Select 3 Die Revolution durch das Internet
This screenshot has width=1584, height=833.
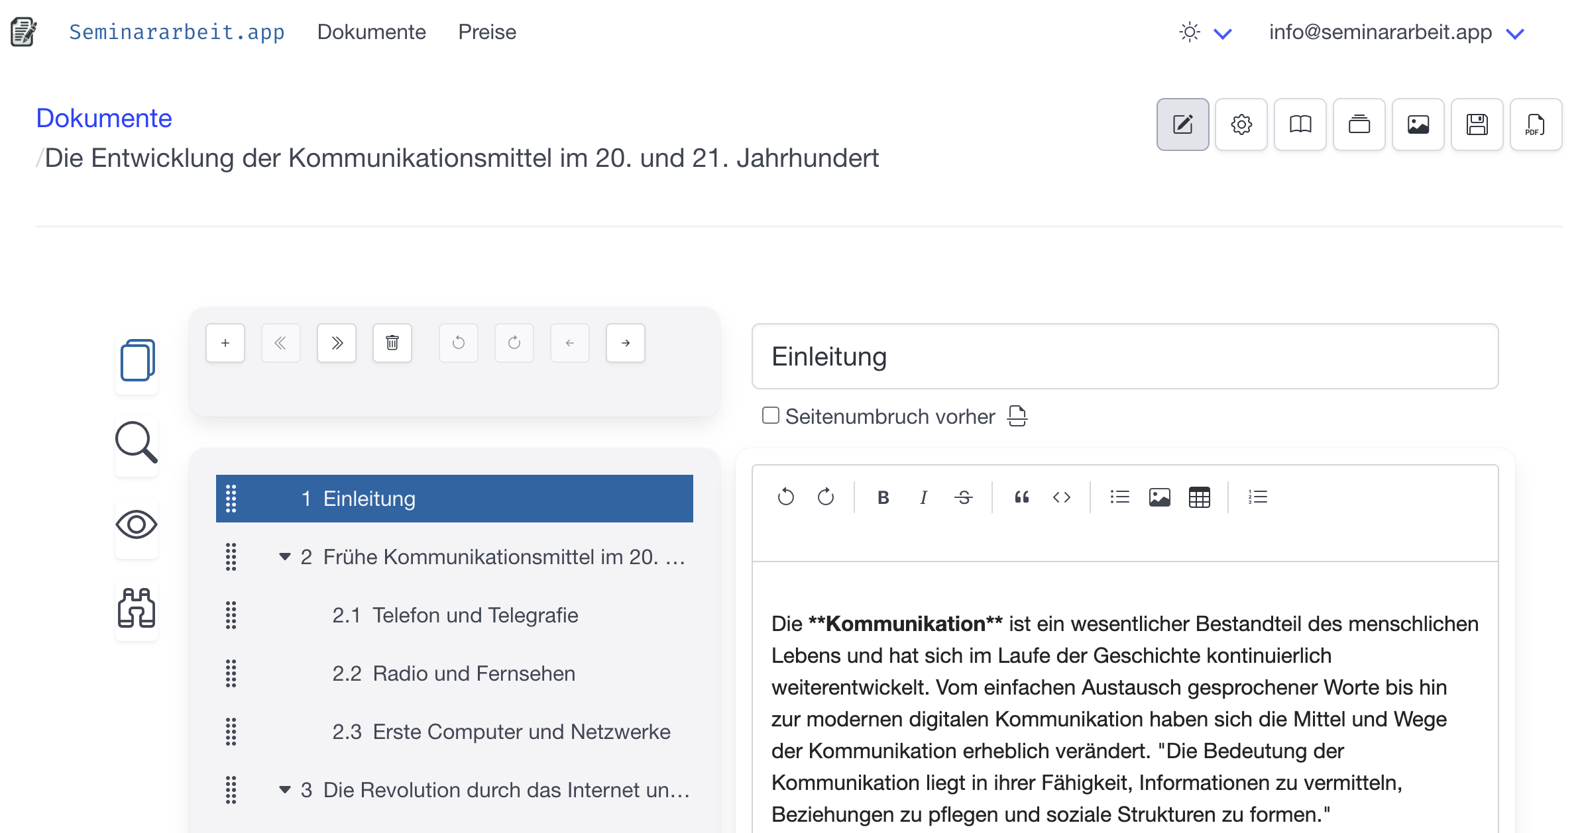pos(455,790)
